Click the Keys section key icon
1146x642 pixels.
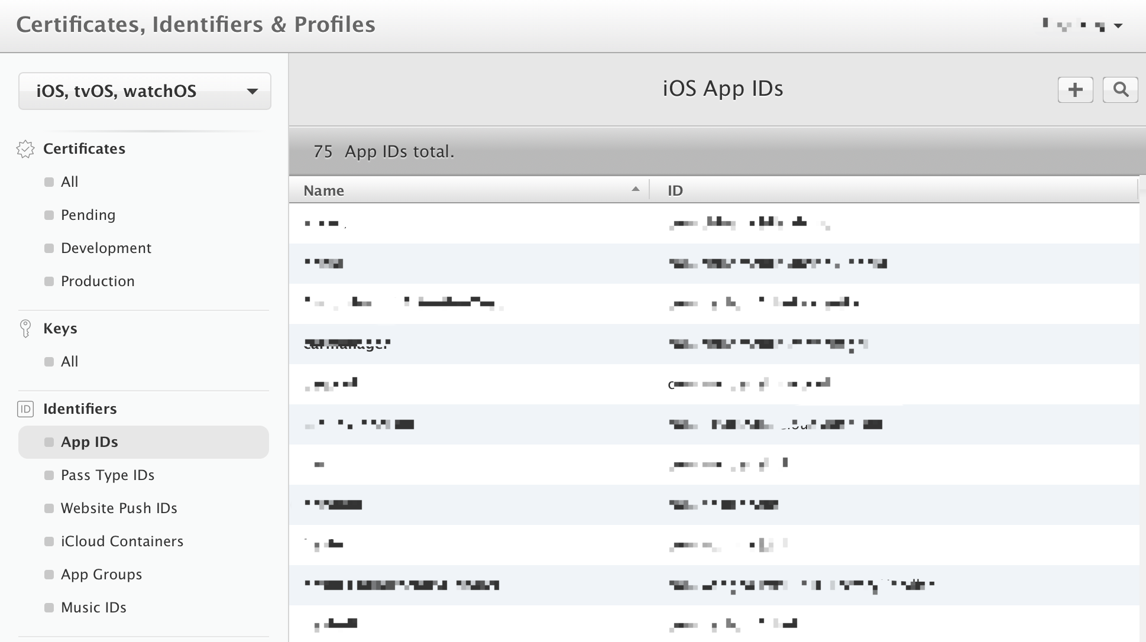(25, 329)
